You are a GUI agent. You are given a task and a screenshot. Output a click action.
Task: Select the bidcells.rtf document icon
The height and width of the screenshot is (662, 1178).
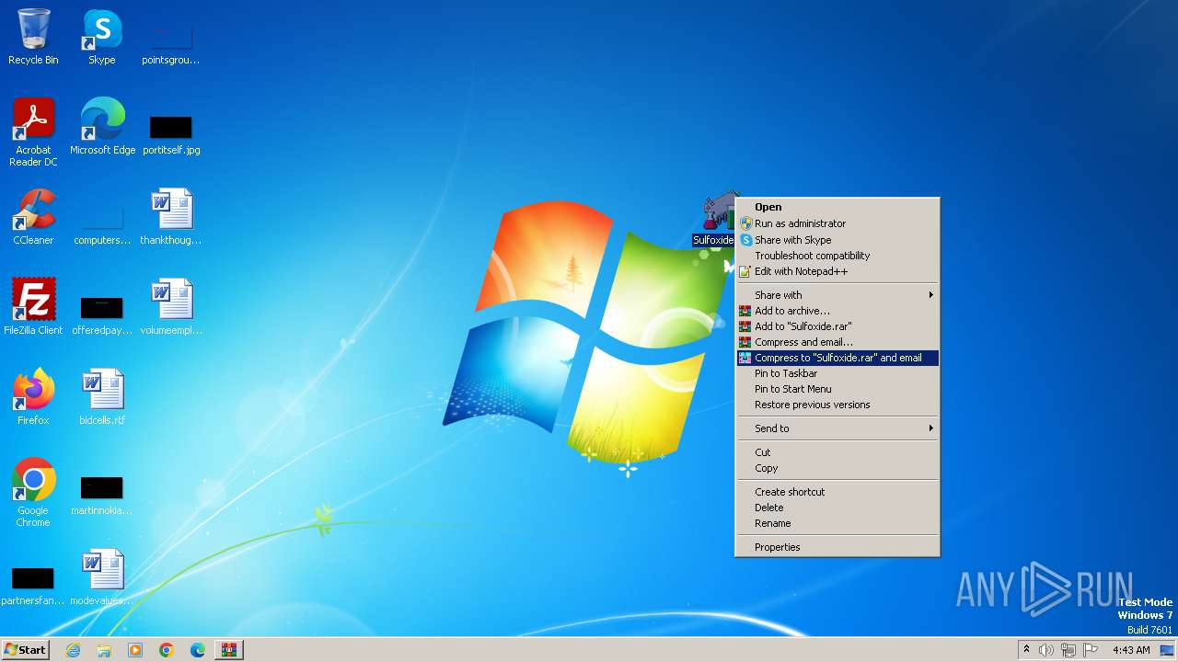(102, 397)
